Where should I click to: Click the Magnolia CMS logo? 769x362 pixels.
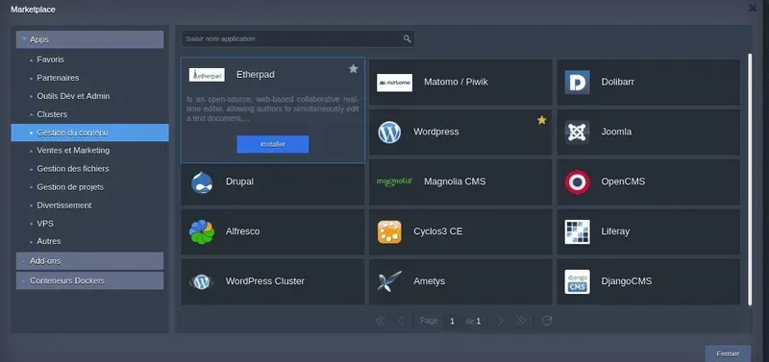(394, 181)
